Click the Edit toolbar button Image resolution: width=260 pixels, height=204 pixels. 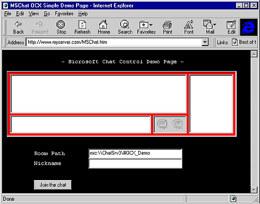tap(231, 27)
